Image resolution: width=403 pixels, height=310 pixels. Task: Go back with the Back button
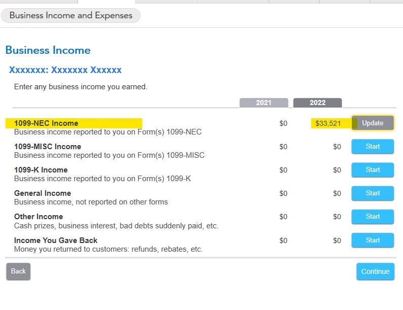(18, 271)
